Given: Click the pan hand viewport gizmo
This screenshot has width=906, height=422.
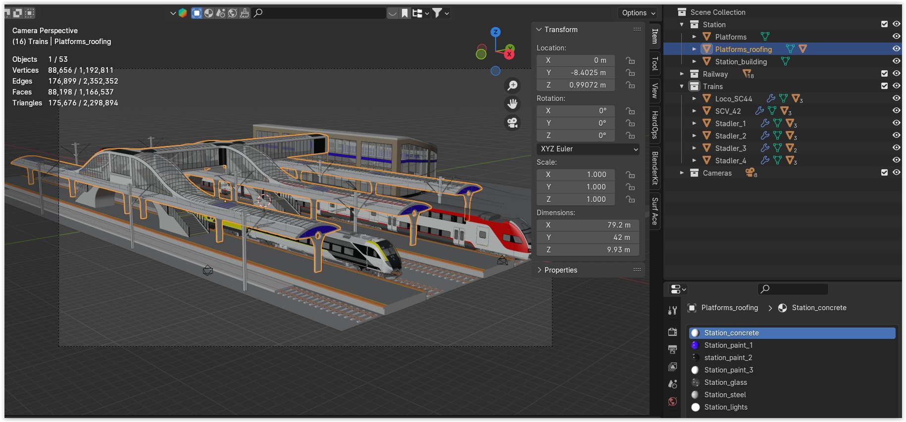Looking at the screenshot, I should (x=512, y=104).
